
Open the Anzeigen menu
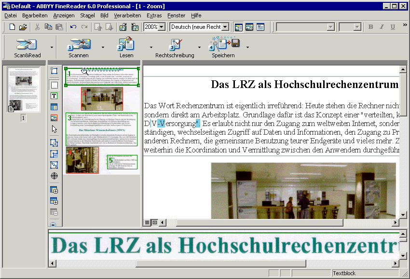[64, 15]
